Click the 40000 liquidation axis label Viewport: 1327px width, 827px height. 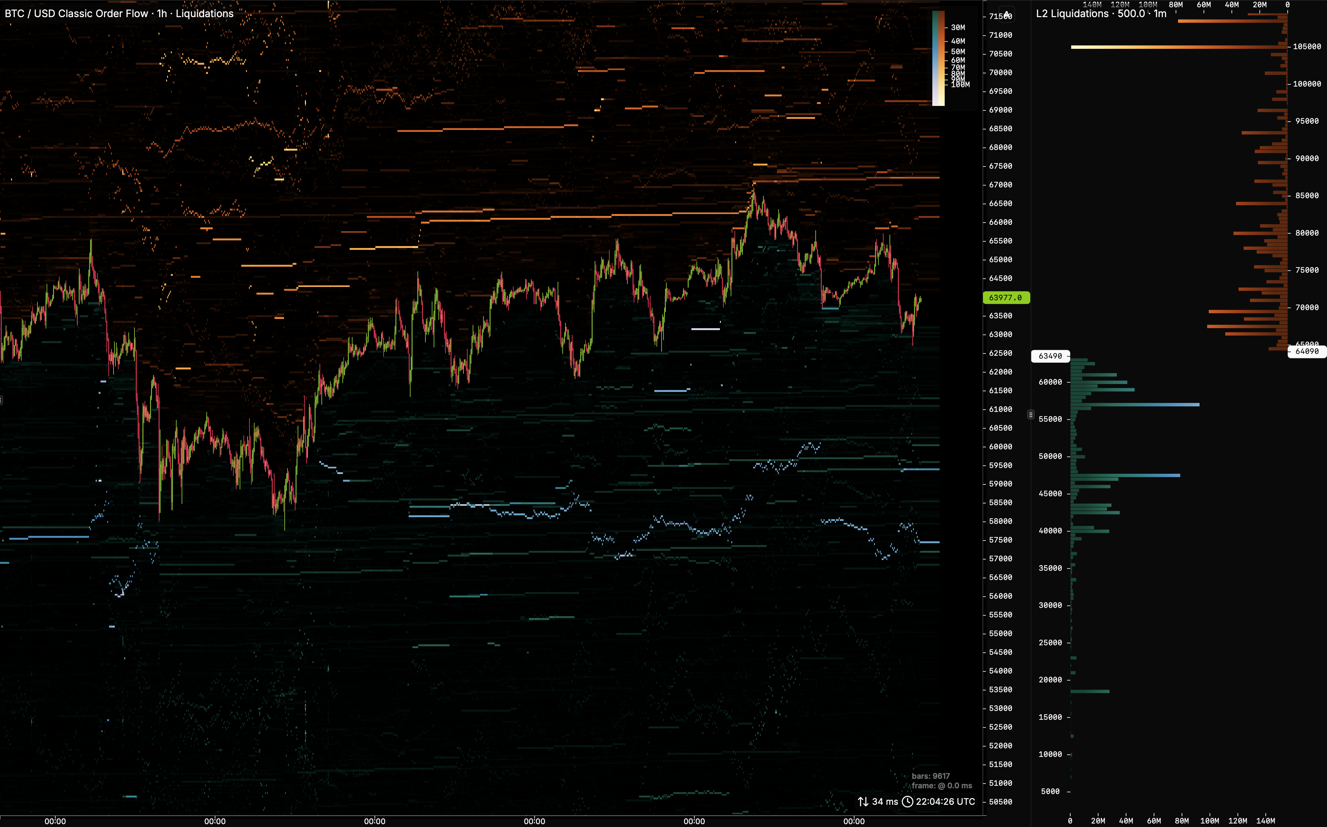click(1050, 531)
